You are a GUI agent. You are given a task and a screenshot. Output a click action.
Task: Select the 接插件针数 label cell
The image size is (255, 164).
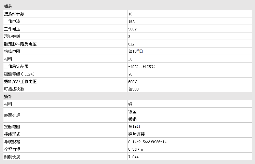[14, 14]
